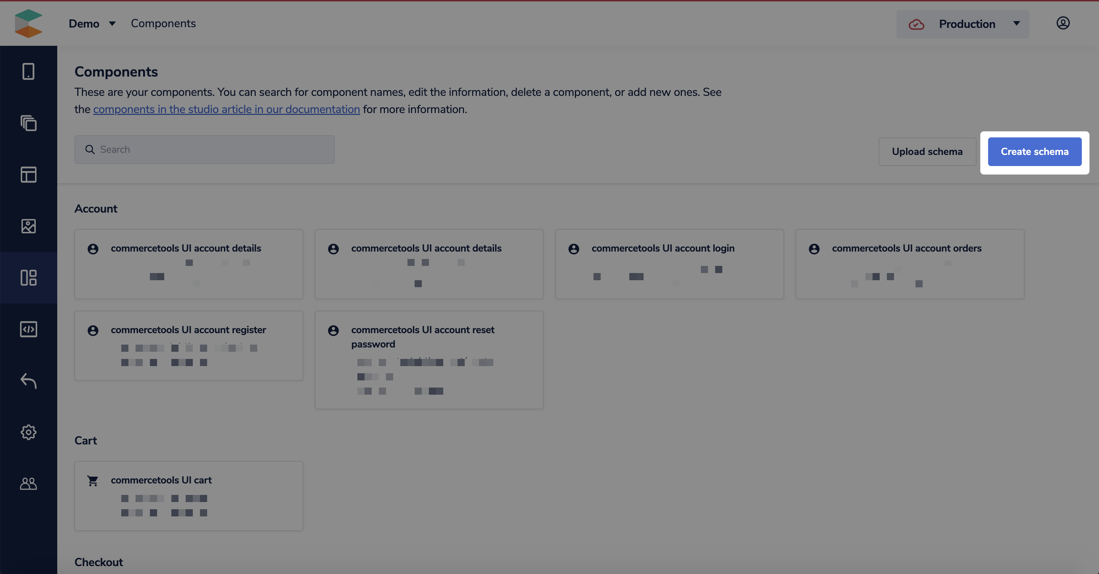Image resolution: width=1099 pixels, height=574 pixels.
Task: Open the developer code sidebar icon
Action: pos(28,329)
